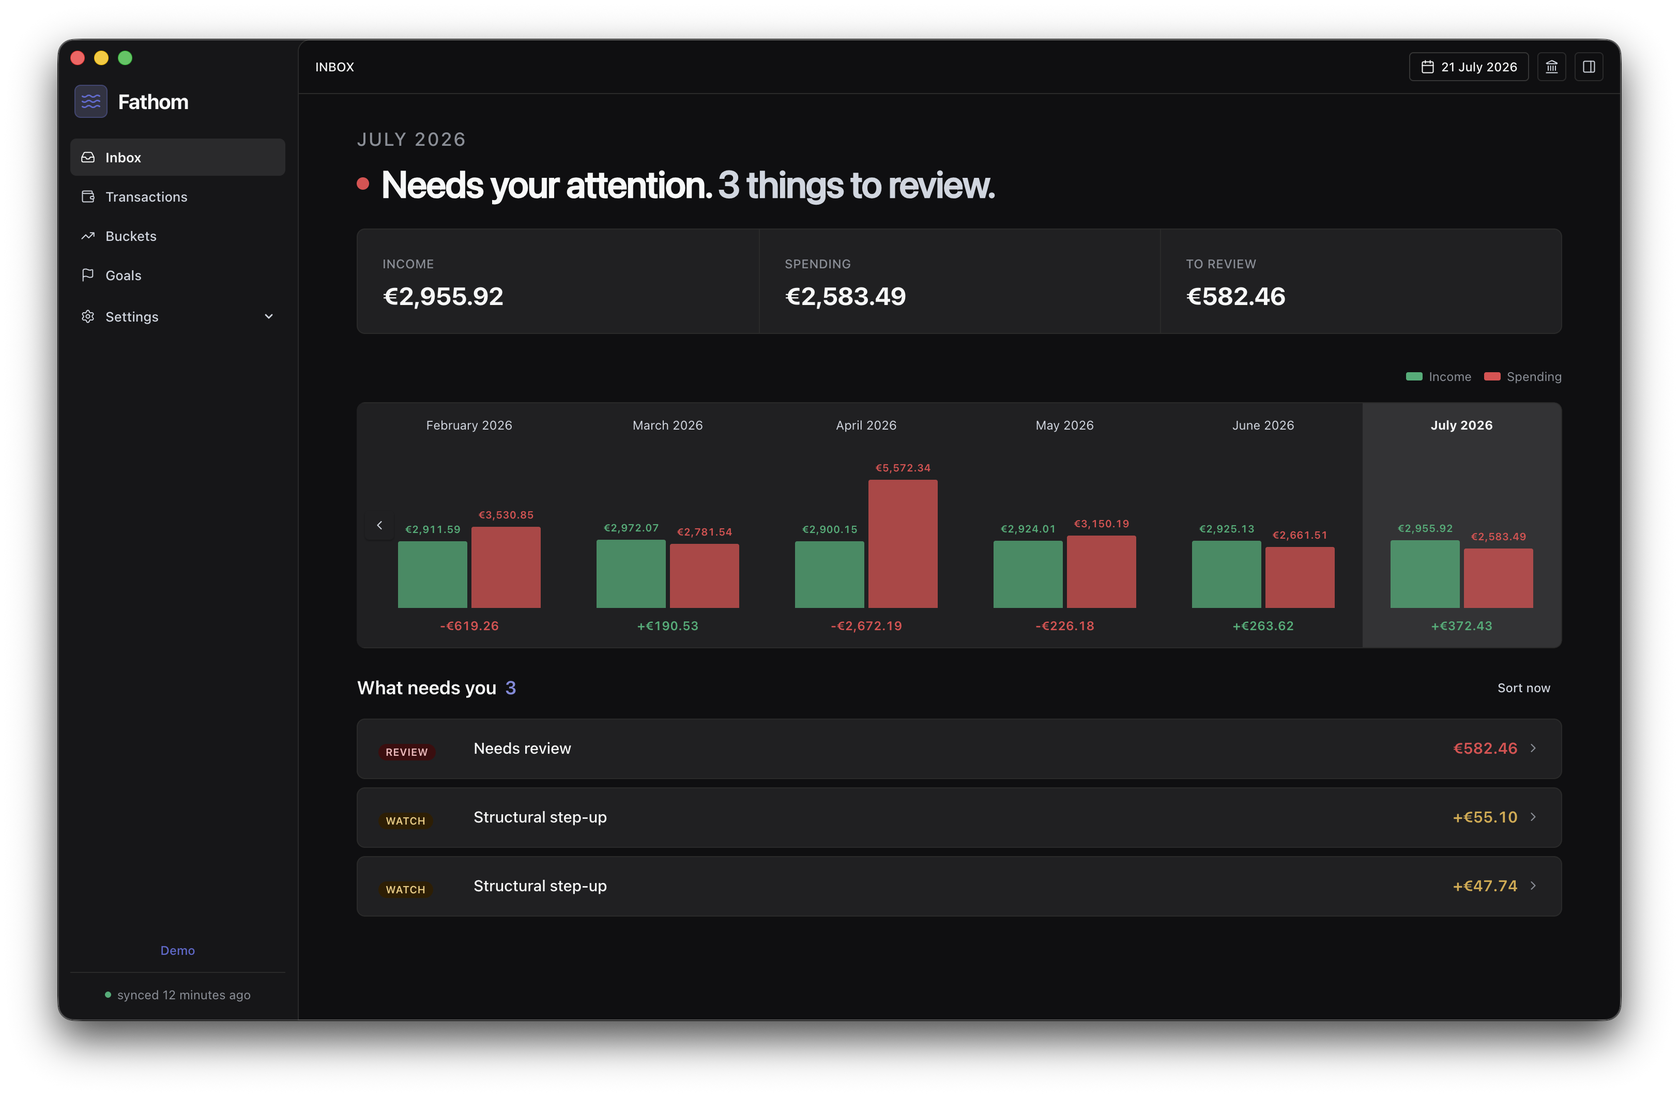Select the April 2026 chart column
Viewport: 1679px width, 1097px height.
(866, 525)
